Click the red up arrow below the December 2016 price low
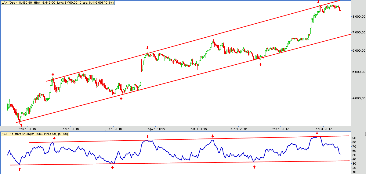 pyautogui.click(x=260, y=64)
